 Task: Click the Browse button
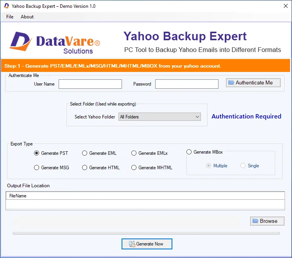(267, 221)
